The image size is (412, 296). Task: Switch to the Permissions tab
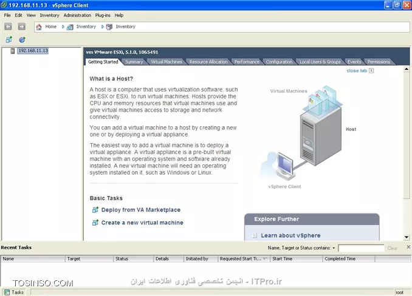tap(379, 62)
